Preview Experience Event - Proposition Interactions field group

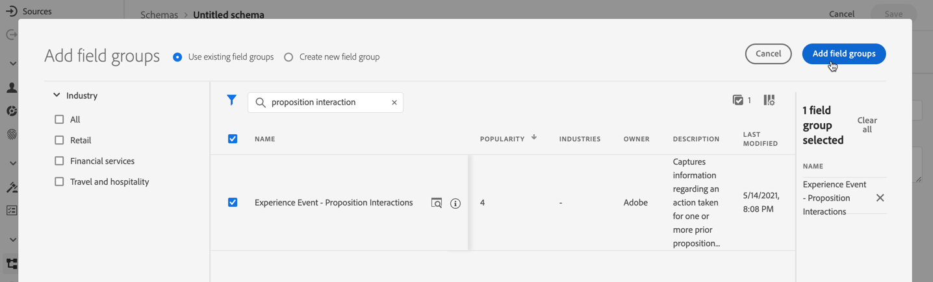pos(437,203)
